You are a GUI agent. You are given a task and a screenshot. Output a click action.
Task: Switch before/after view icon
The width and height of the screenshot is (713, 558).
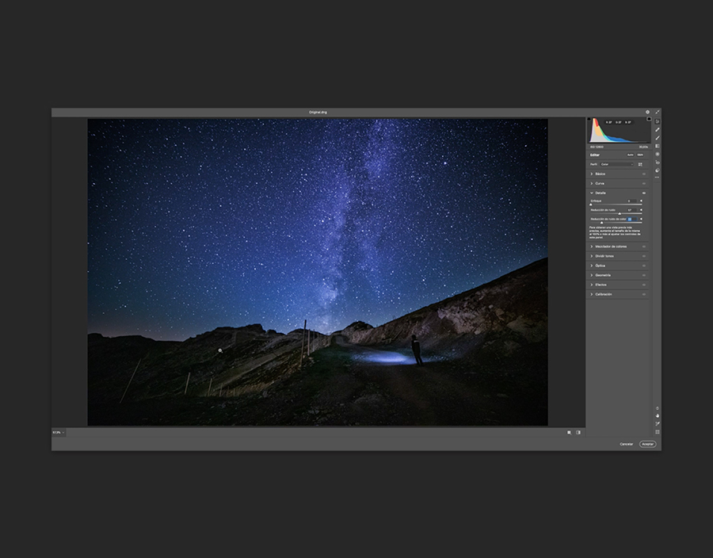coord(578,433)
